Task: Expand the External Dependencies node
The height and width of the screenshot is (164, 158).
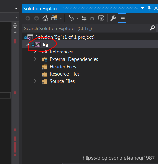Action: 35,59
